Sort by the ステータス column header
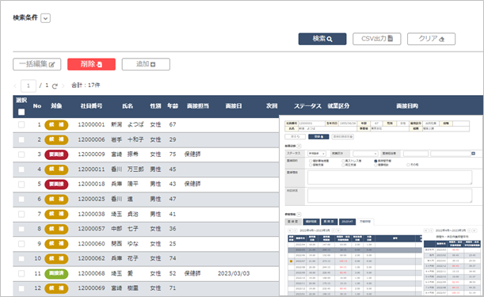The width and height of the screenshot is (484, 297). (x=307, y=106)
